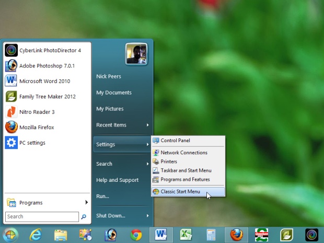
Task: Click the Family Tree Maker 2012 leaf icon
Action: pos(11,97)
